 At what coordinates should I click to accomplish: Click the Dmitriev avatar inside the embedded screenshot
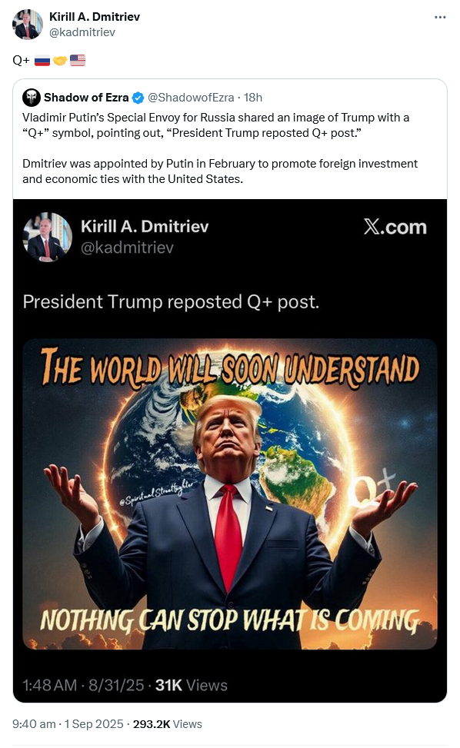click(x=47, y=237)
